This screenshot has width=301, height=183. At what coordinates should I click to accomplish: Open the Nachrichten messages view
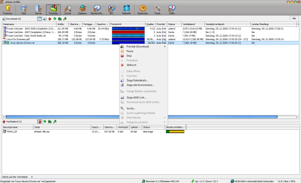tap(97, 9)
